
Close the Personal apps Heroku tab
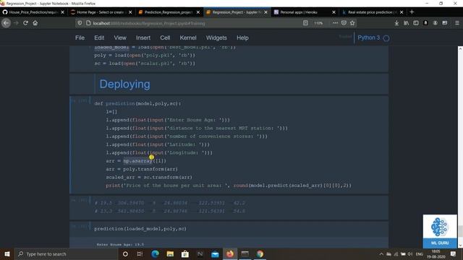point(334,12)
